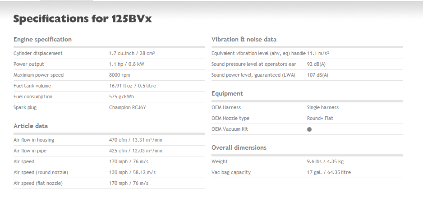
Task: Click the Fuel tank volume label
Action: click(32, 86)
